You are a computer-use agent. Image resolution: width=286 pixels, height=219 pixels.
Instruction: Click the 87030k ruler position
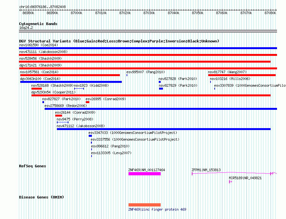pos(149,13)
